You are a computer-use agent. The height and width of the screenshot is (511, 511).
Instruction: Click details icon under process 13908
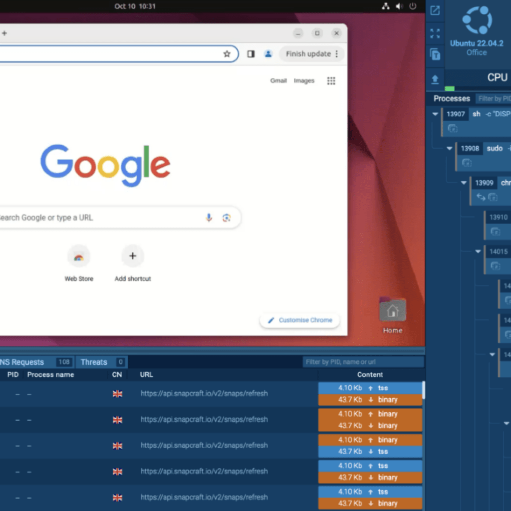(467, 163)
